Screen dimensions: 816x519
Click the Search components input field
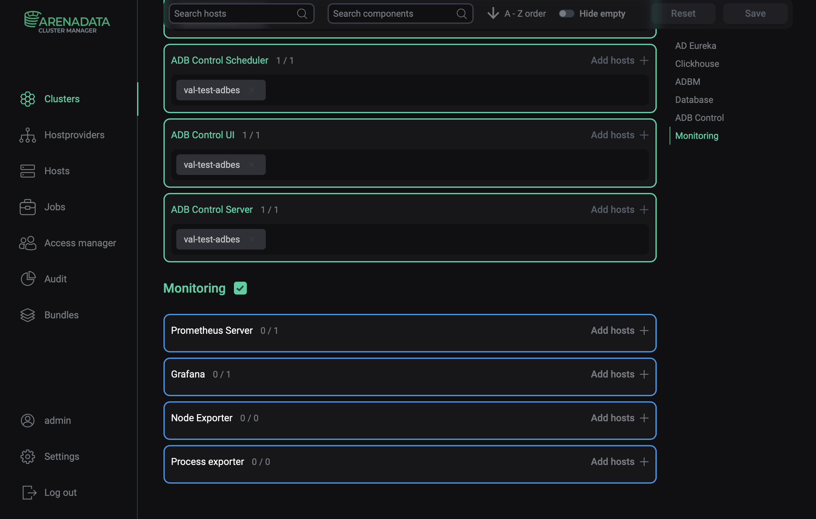coord(390,14)
